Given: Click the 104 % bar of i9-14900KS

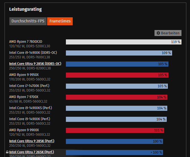Looking at the screenshot, I should 116,108.
